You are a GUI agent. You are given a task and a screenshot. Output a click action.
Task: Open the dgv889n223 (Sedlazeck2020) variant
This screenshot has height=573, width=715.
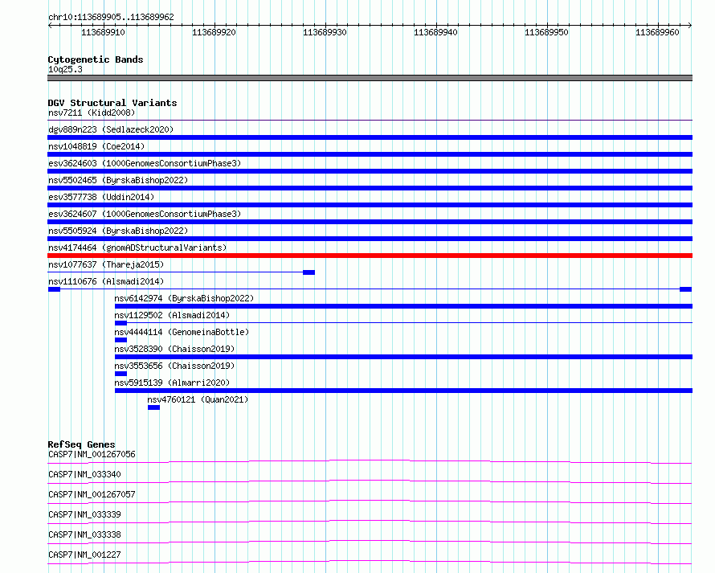point(110,130)
